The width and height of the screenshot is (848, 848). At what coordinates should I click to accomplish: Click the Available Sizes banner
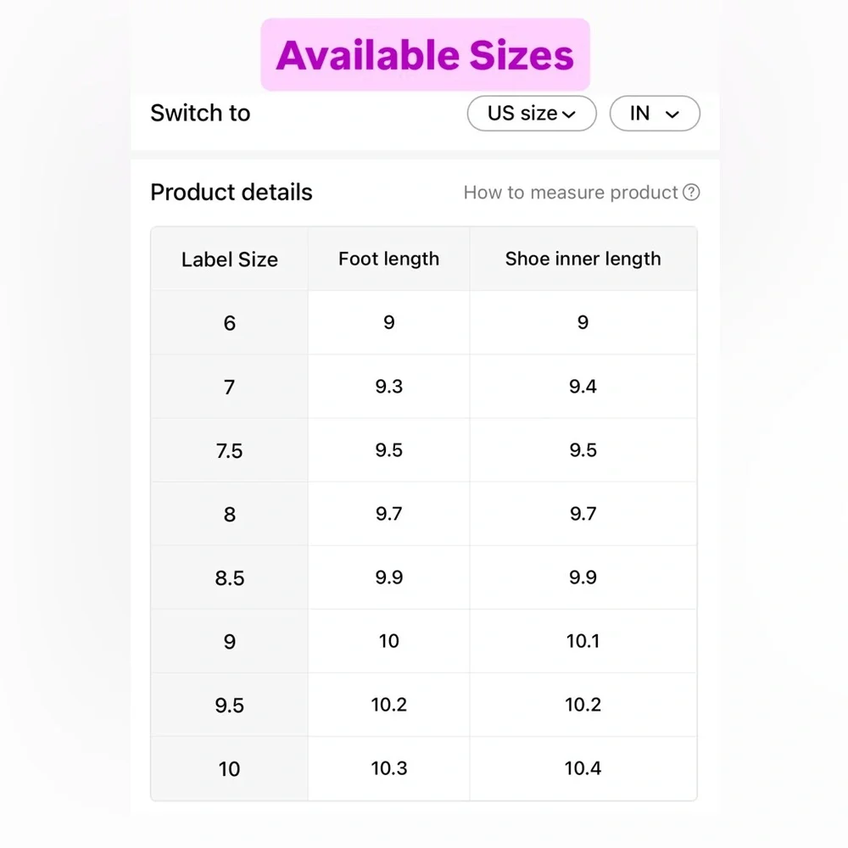point(425,54)
